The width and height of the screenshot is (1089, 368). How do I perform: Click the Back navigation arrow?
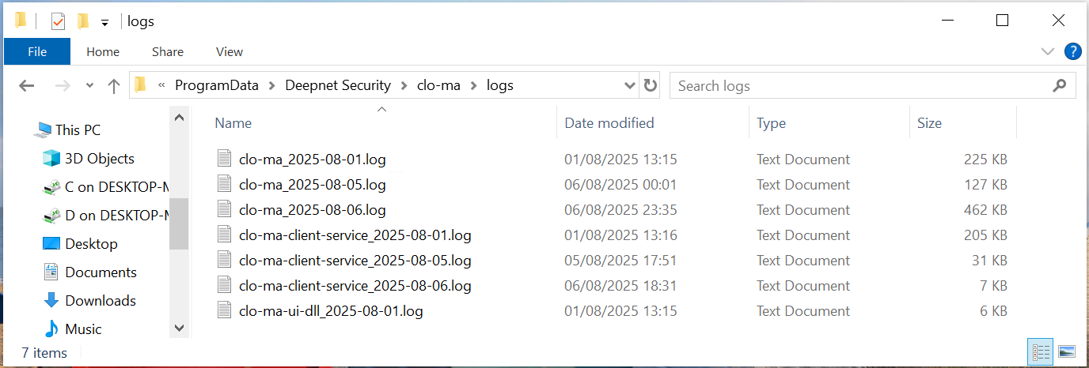(x=26, y=86)
